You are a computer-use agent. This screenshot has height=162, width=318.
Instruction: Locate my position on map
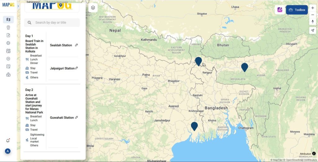[x=312, y=30]
